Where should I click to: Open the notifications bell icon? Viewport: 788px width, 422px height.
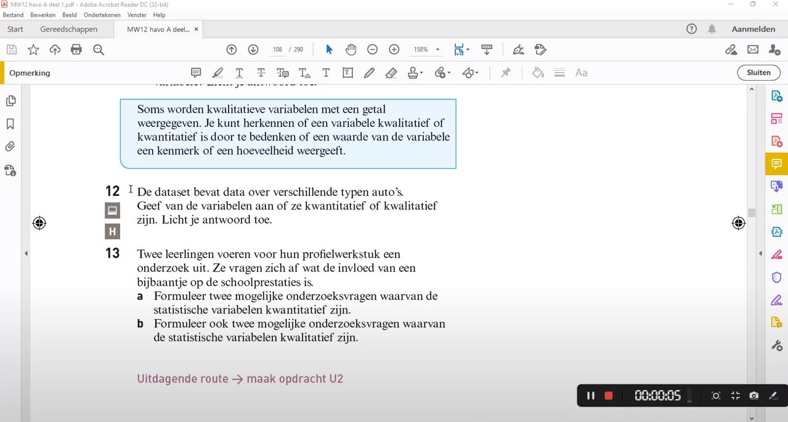(712, 29)
